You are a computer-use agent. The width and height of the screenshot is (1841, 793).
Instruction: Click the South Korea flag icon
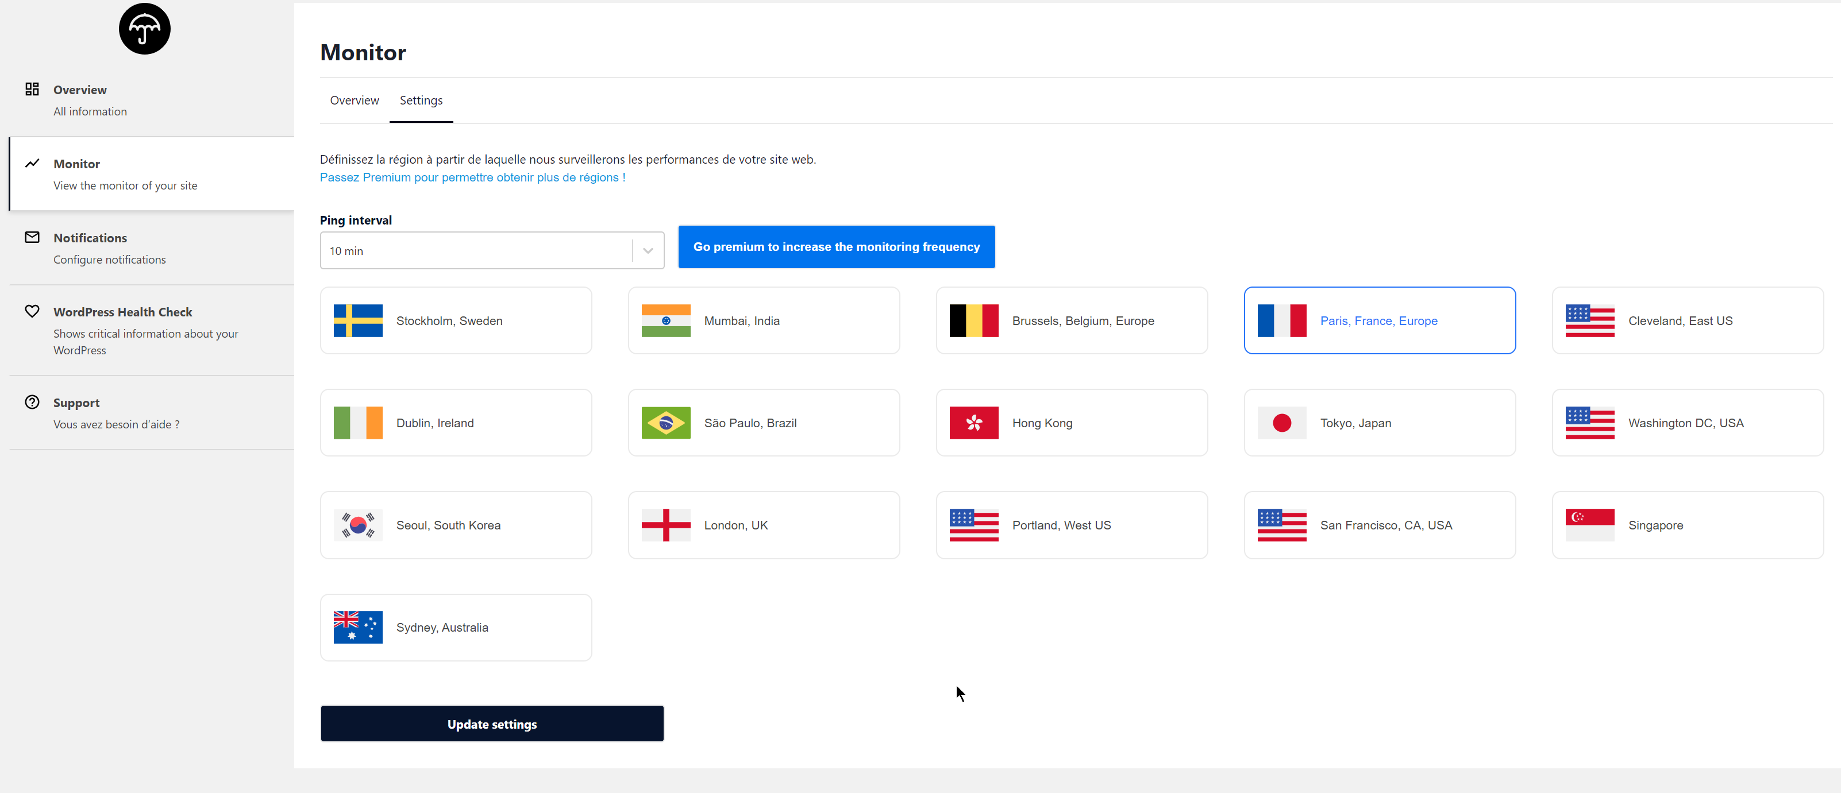[358, 525]
